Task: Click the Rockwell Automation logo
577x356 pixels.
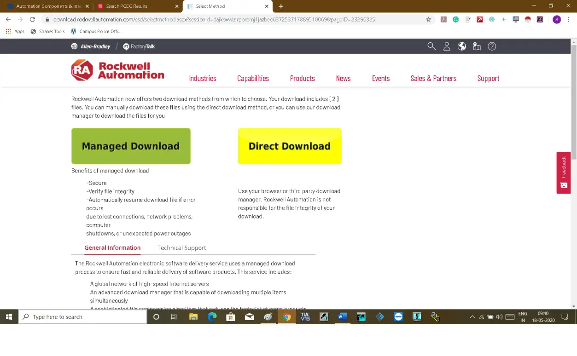Action: pos(117,70)
